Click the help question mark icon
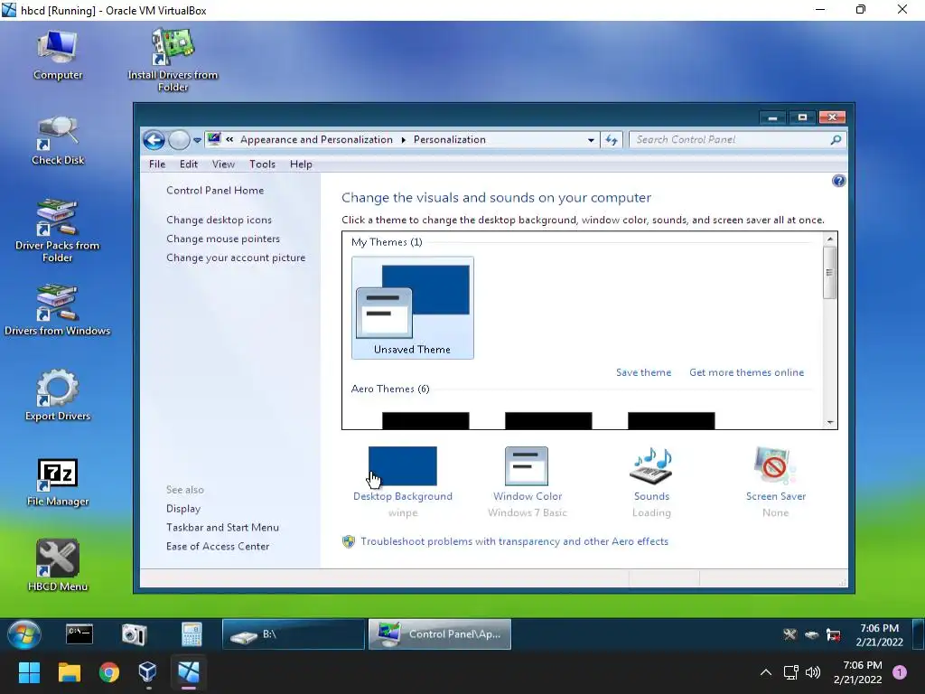 (x=838, y=181)
